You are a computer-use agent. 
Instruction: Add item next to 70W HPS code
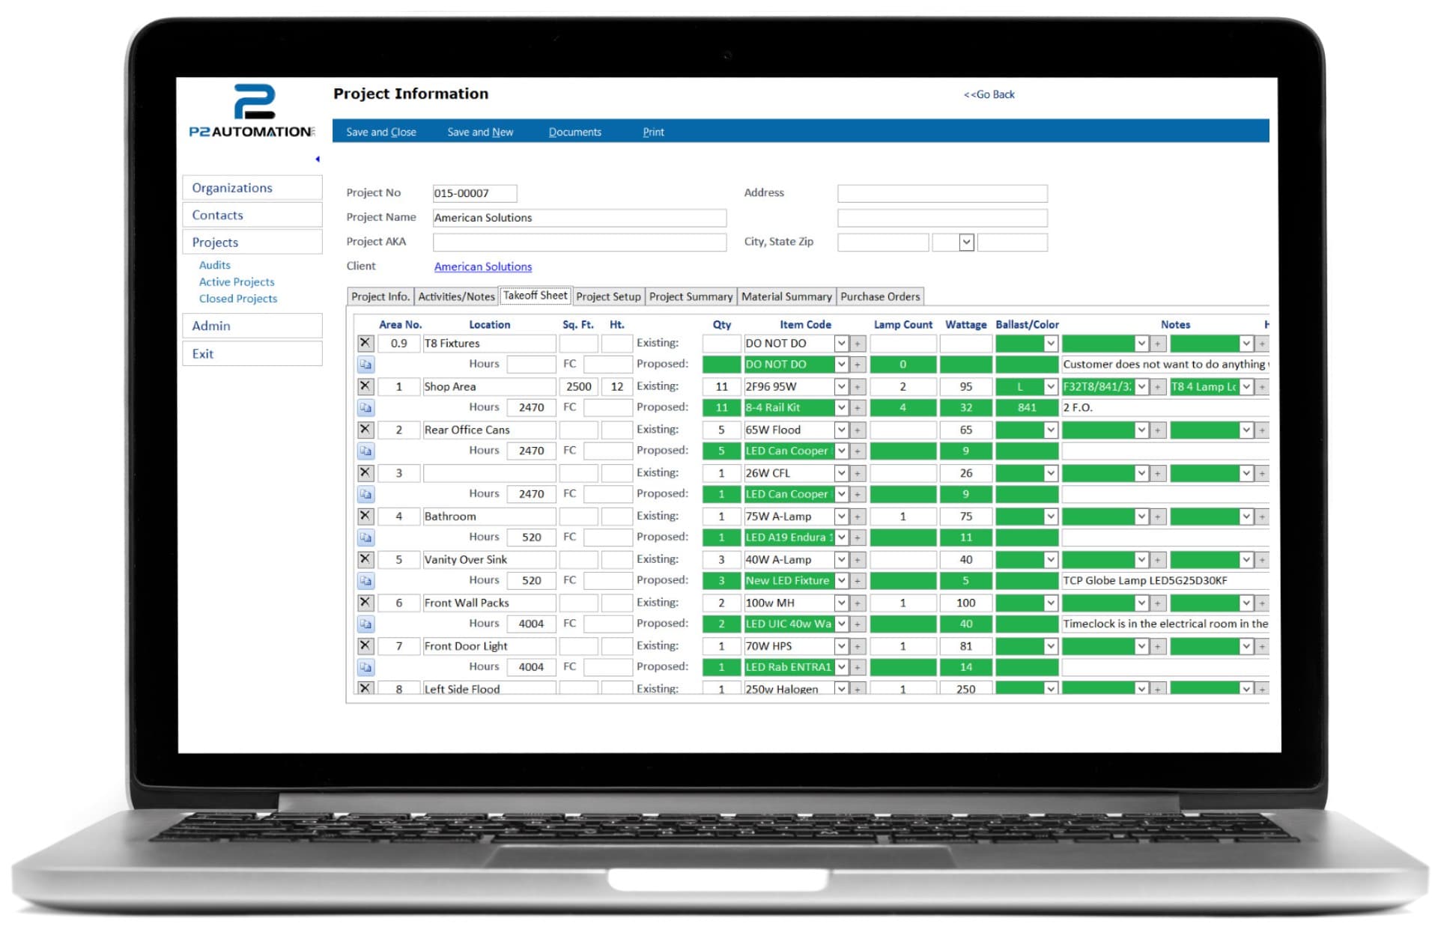click(x=858, y=646)
